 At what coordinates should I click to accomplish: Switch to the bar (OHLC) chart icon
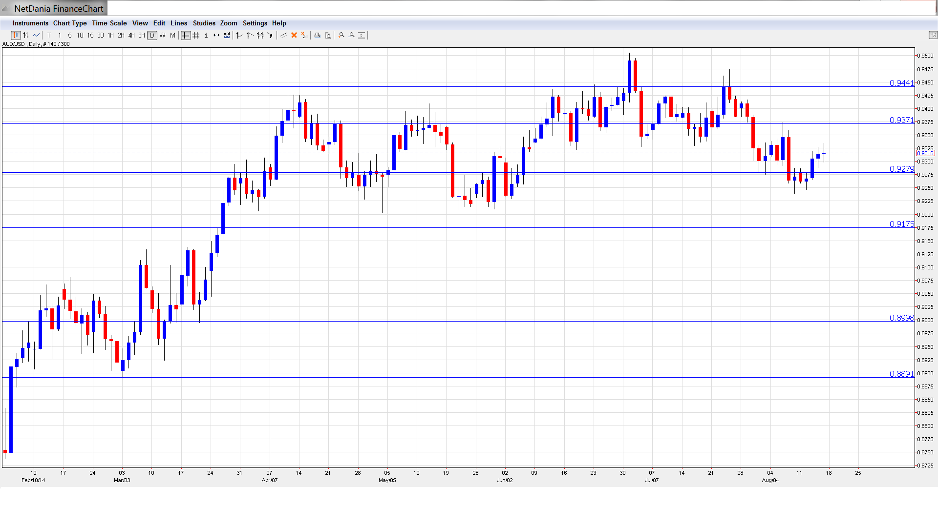coord(26,35)
